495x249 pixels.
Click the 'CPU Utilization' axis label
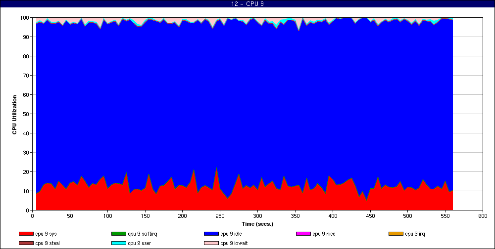(14, 115)
